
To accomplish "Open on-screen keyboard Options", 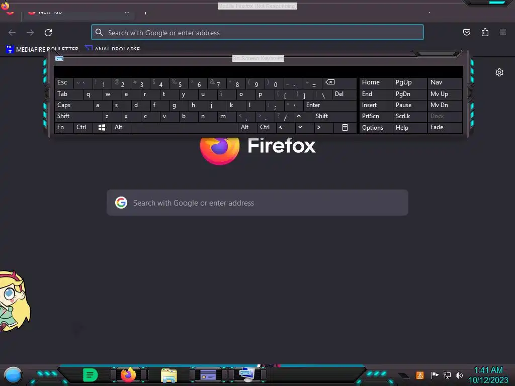I will [376, 128].
